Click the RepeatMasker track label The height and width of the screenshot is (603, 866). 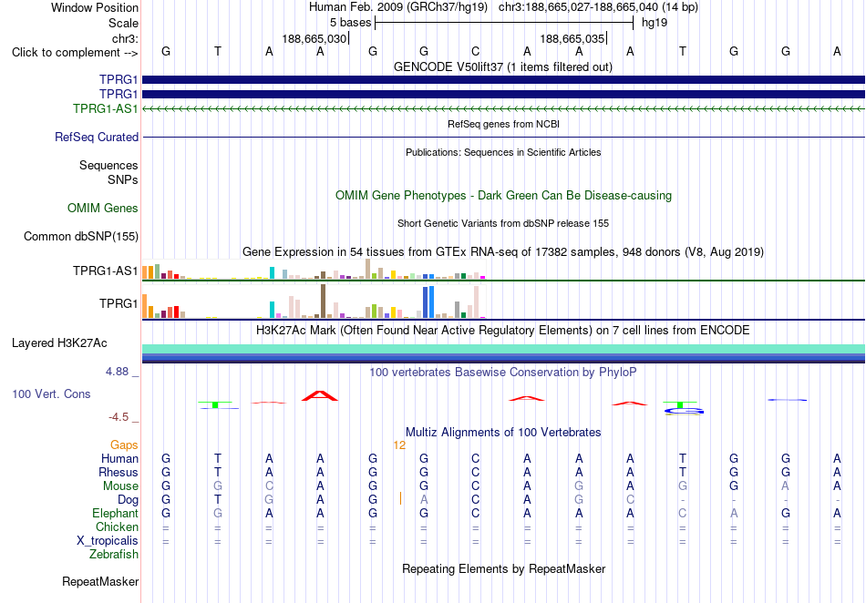[100, 581]
